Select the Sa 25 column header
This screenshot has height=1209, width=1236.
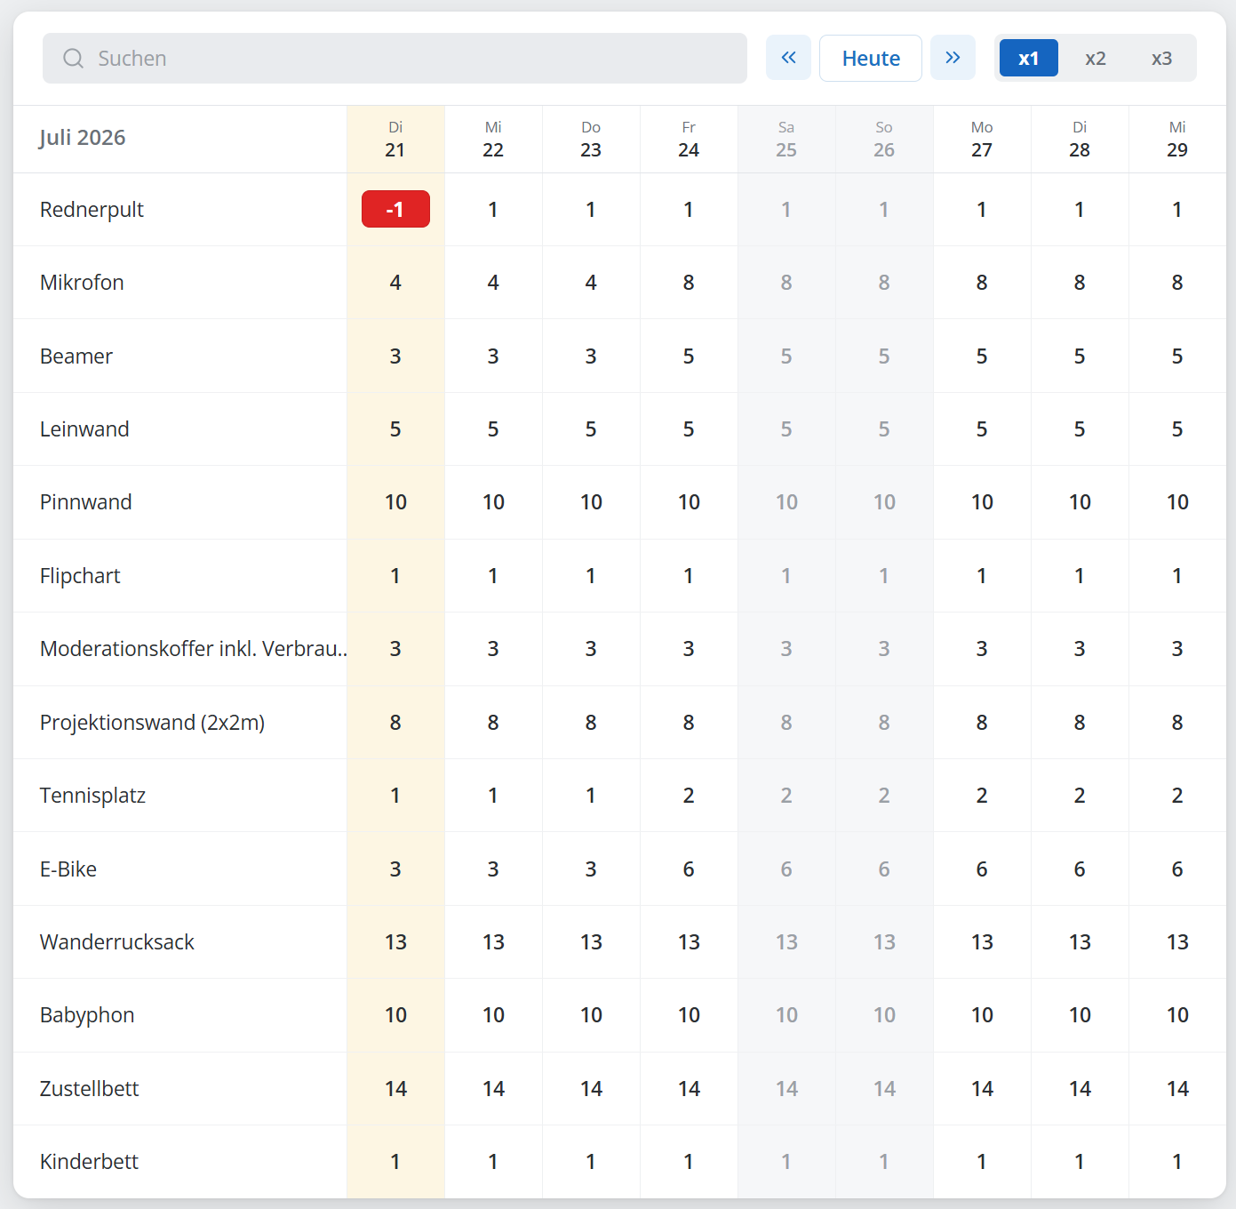coord(786,139)
